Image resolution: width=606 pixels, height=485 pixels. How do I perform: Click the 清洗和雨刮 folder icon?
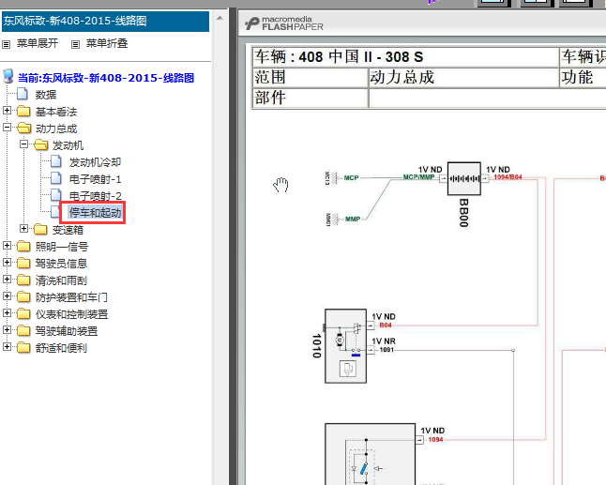(23, 280)
